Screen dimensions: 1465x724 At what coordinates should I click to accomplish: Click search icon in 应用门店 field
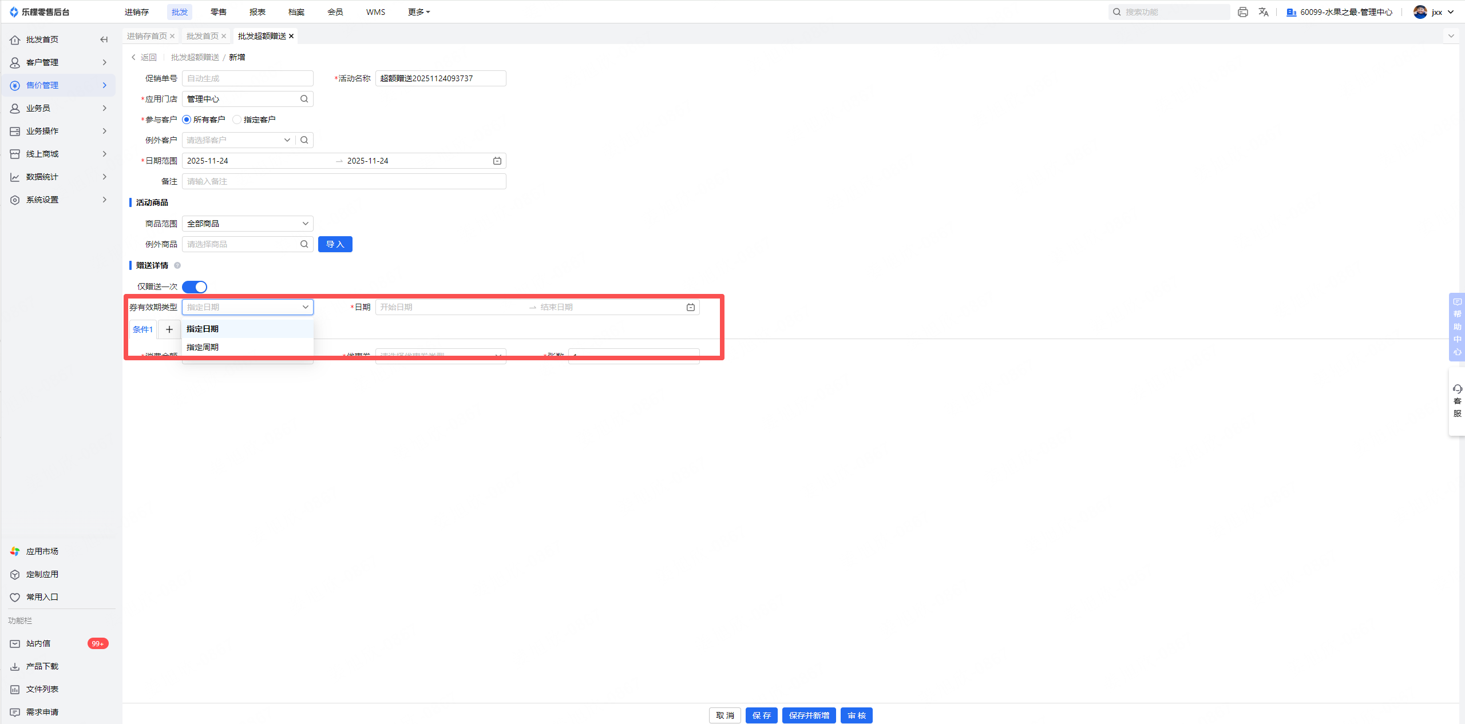coord(304,99)
